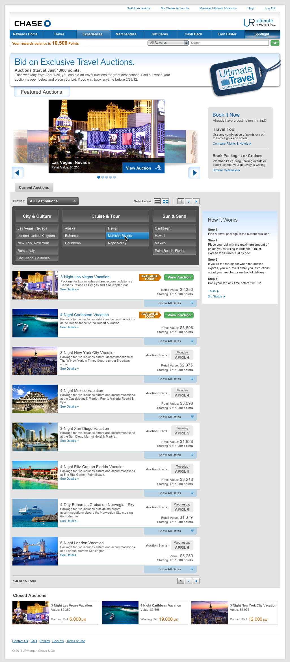Open the Experiences nav tab
This screenshot has width=290, height=662.
pyautogui.click(x=93, y=34)
